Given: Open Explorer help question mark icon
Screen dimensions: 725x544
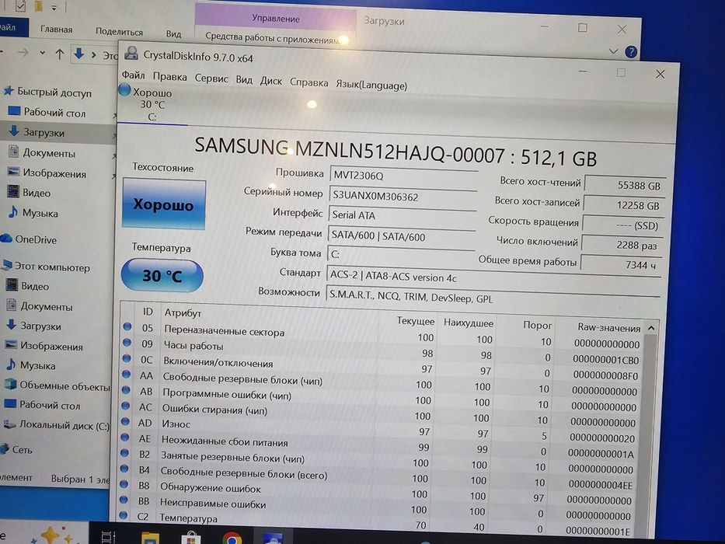Looking at the screenshot, I should pos(631,52).
